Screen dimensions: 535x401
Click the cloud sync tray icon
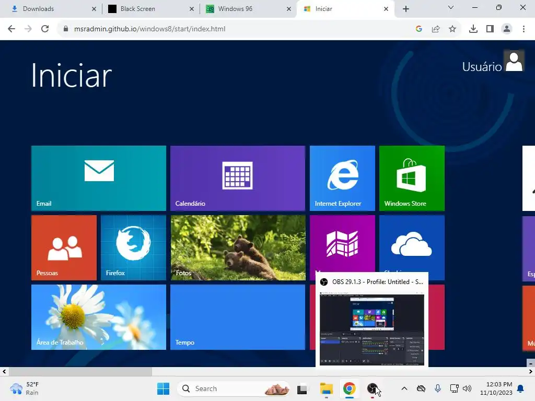421,388
